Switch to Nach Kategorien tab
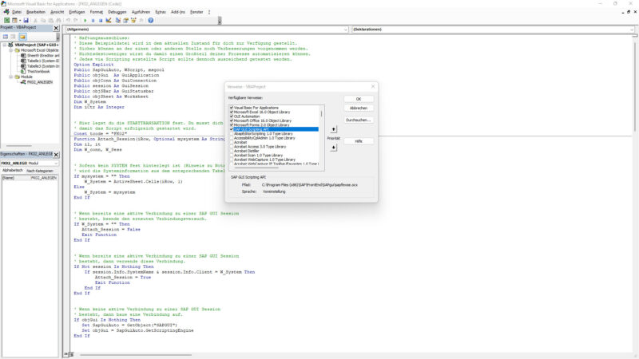 [x=41, y=171]
